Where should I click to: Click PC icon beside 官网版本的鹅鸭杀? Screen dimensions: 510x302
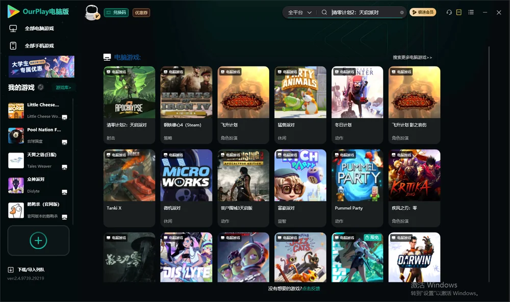tap(64, 217)
